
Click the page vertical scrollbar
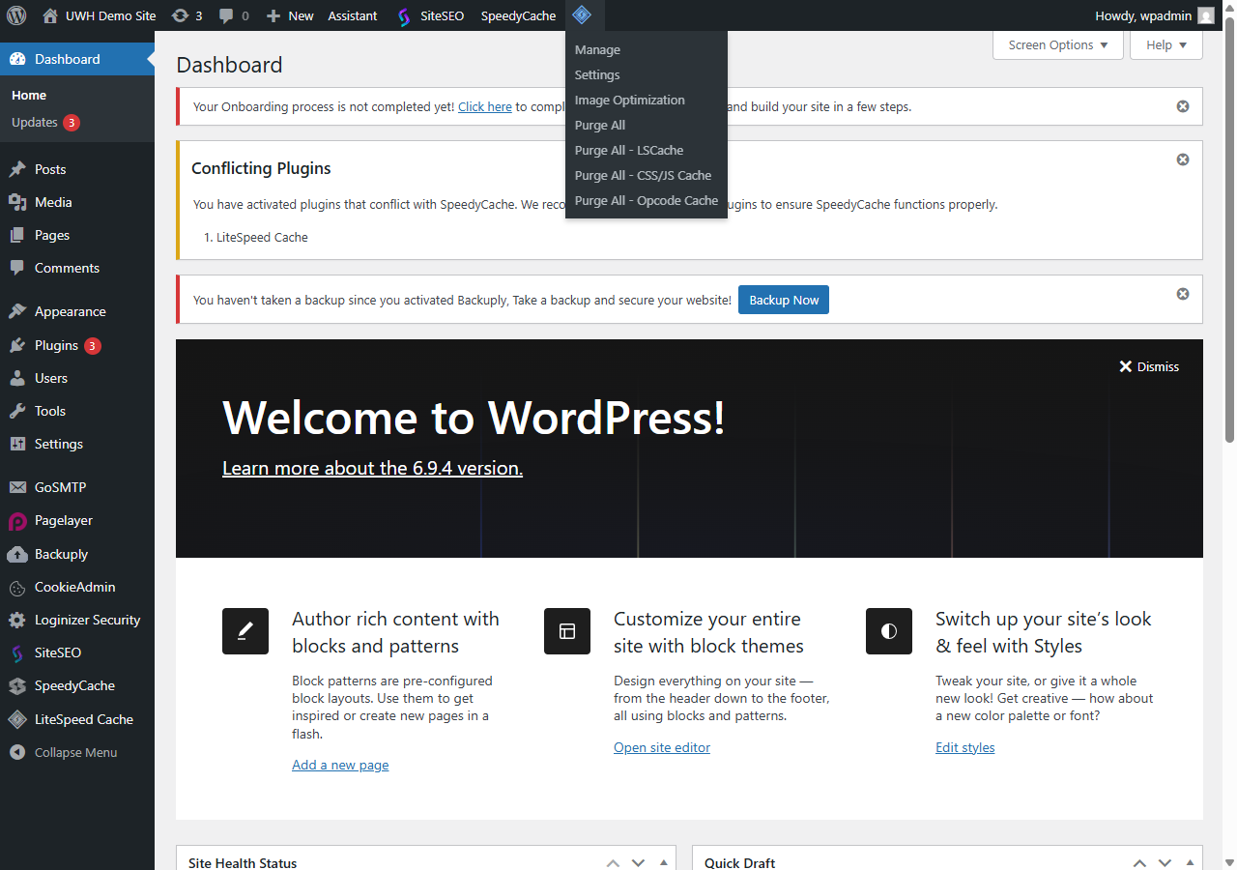pyautogui.click(x=1230, y=232)
